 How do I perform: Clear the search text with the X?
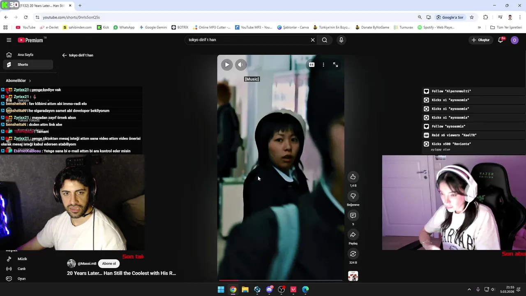click(313, 40)
